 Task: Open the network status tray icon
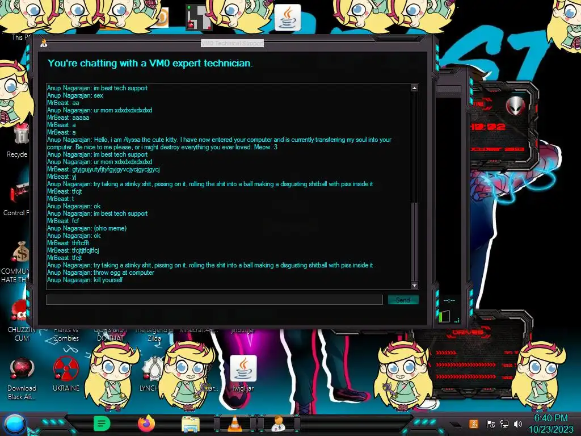tap(504, 424)
